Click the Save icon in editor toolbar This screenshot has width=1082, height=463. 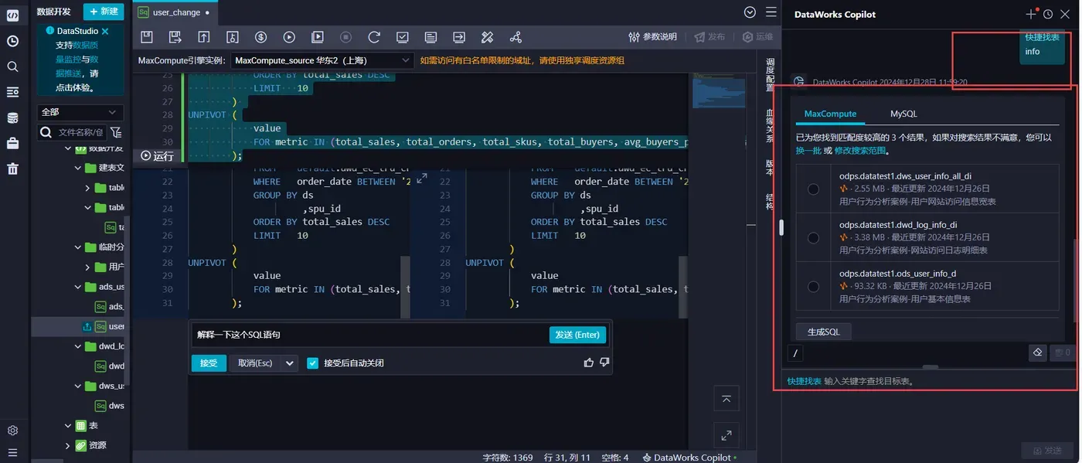(x=147, y=37)
